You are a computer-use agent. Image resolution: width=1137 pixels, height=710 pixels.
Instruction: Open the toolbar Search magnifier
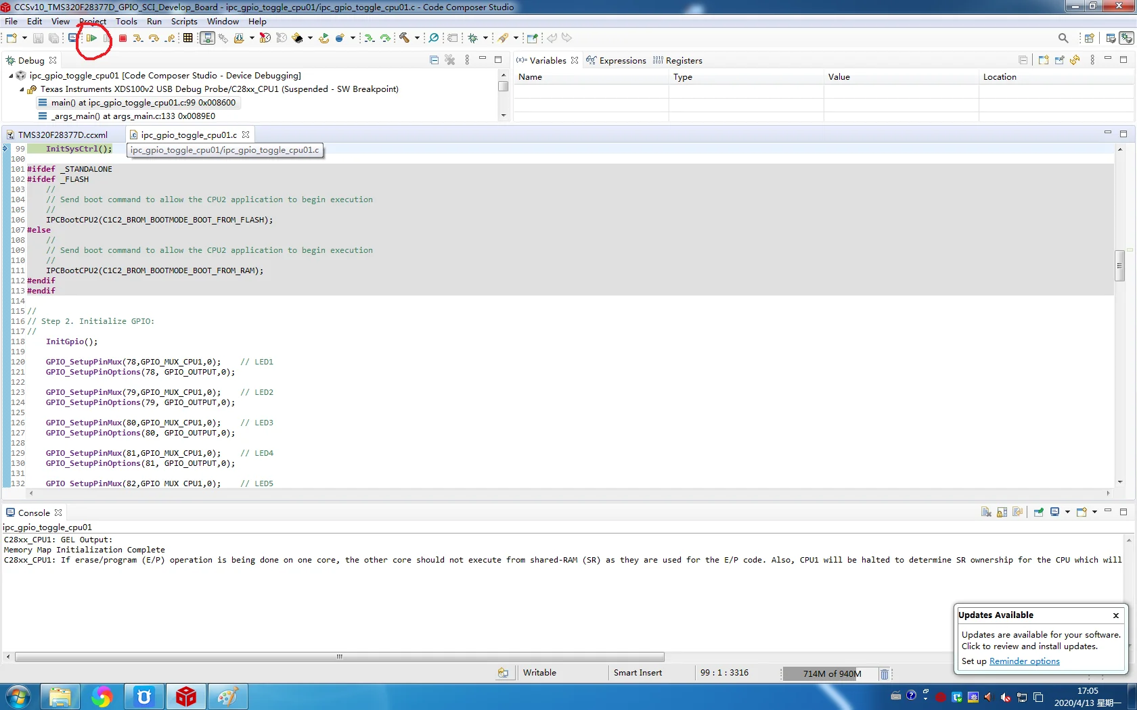(1063, 39)
